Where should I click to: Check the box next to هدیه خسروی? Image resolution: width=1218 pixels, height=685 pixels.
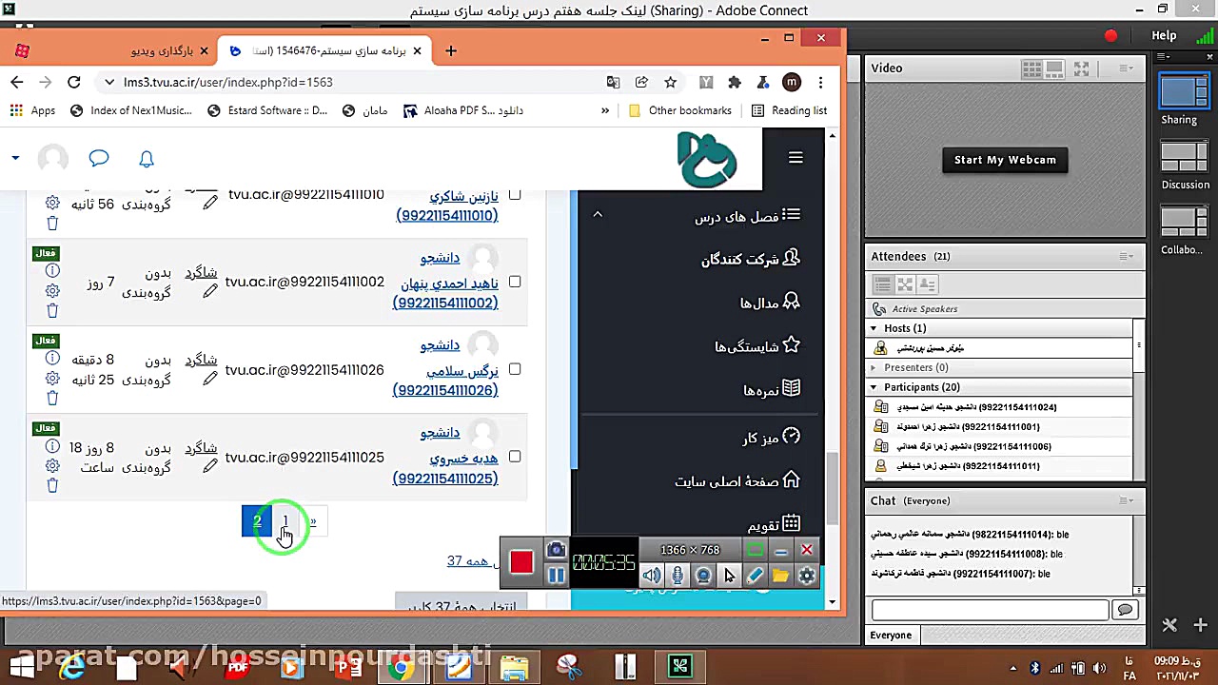515,458
